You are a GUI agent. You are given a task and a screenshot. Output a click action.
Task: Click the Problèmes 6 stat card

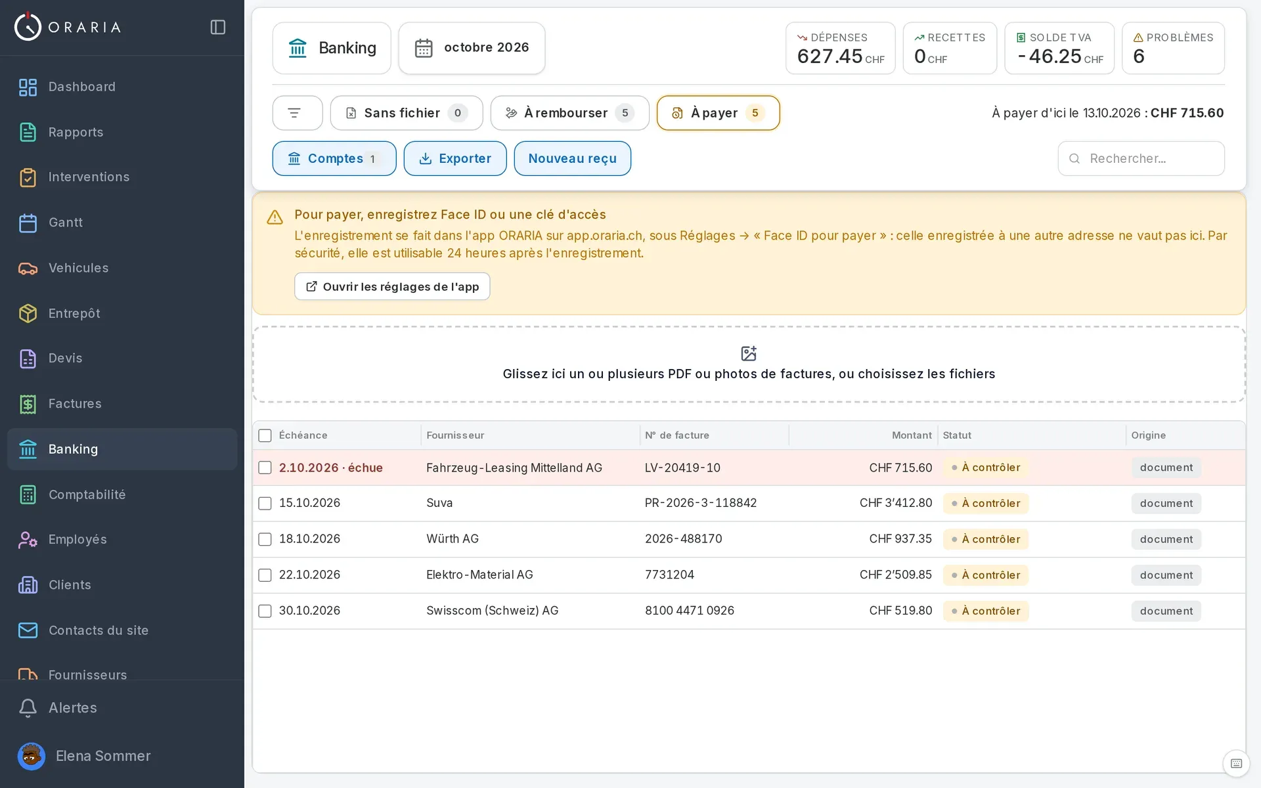tap(1173, 48)
